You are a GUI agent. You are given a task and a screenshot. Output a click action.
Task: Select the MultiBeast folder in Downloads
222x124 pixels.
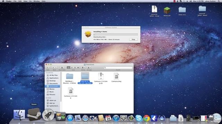tap(69, 79)
